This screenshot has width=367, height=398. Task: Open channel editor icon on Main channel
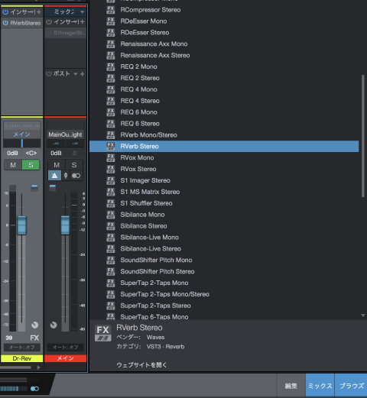pyautogui.click(x=53, y=188)
